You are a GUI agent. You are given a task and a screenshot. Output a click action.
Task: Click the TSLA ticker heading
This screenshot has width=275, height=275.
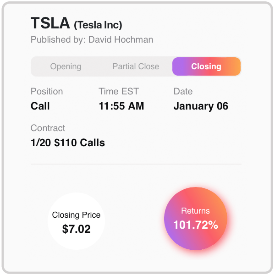coord(50,23)
